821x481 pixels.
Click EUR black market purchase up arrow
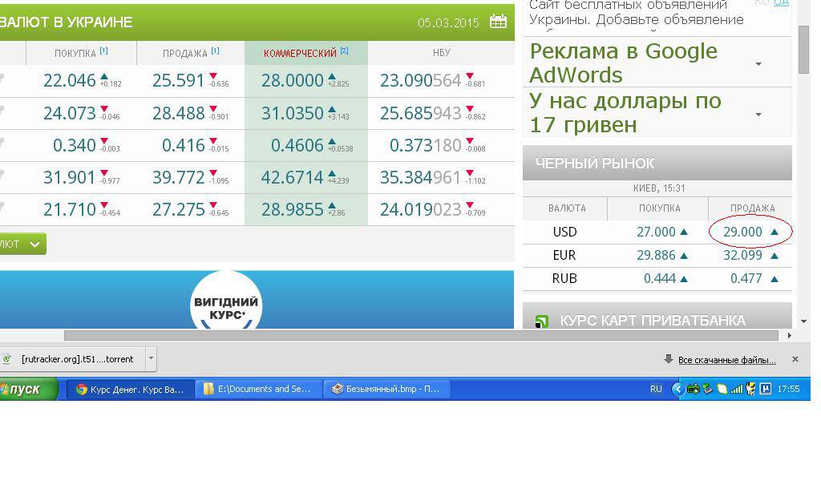(x=684, y=255)
